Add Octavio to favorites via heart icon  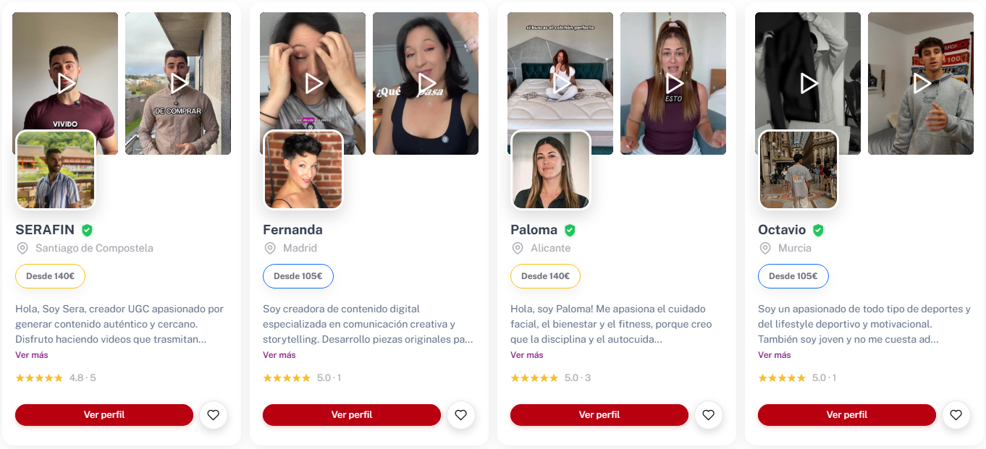click(956, 415)
